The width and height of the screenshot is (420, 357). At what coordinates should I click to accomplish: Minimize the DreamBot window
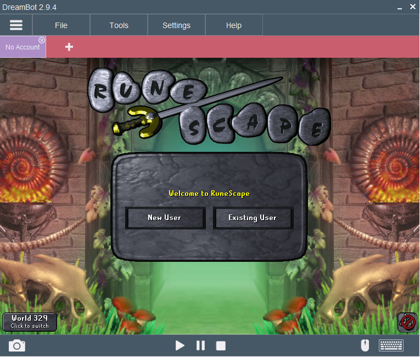[x=400, y=8]
